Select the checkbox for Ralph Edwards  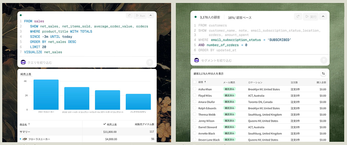point(195,108)
